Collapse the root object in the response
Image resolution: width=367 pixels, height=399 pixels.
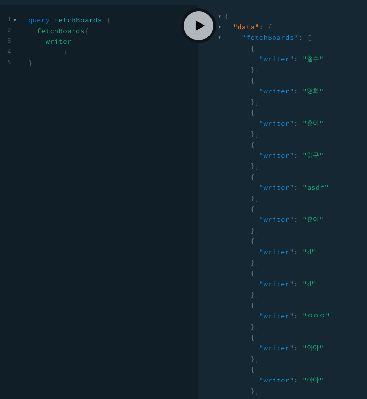pos(220,16)
